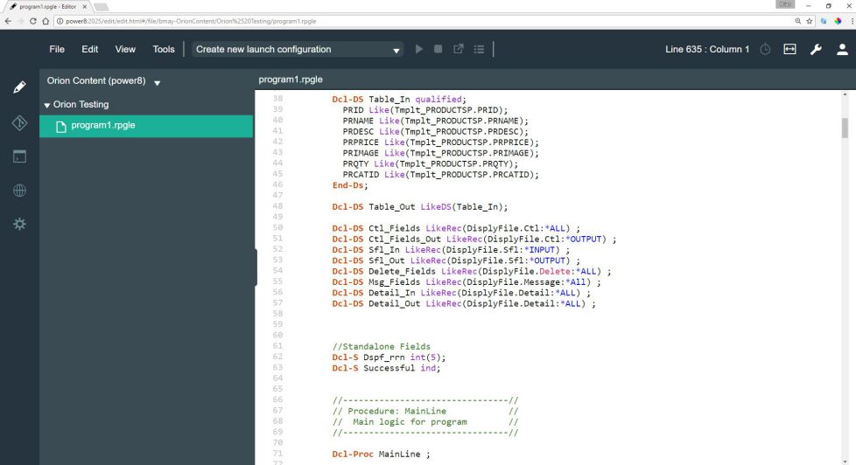The height and width of the screenshot is (465, 856).
Task: Click the sidebar collapse splitter handle
Action: pos(255,267)
